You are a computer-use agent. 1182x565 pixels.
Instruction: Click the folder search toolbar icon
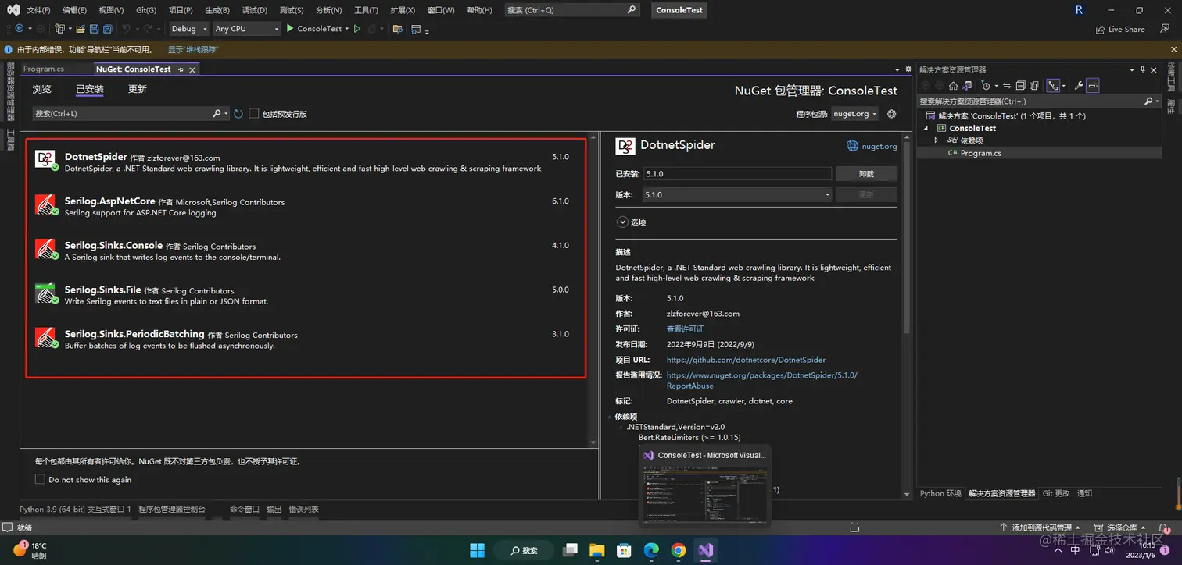click(398, 29)
